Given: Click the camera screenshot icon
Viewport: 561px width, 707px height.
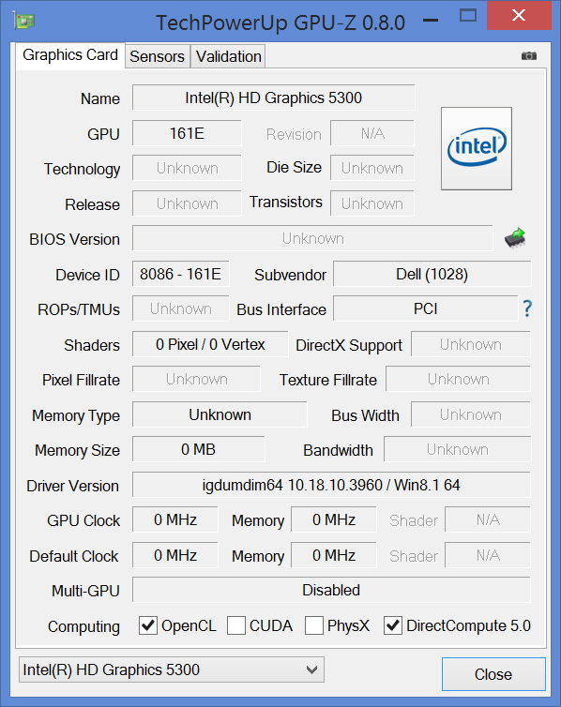Looking at the screenshot, I should pos(528,56).
